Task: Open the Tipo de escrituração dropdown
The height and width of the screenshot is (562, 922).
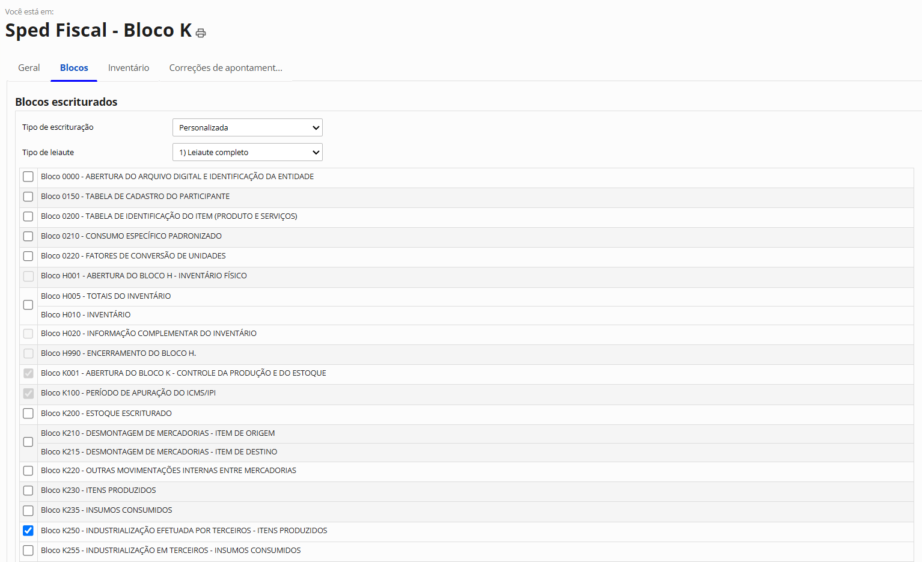Action: (247, 127)
